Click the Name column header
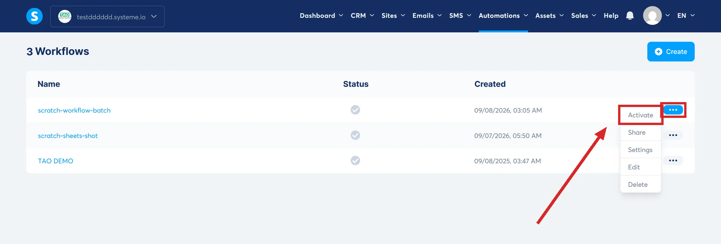721x244 pixels. [49, 84]
